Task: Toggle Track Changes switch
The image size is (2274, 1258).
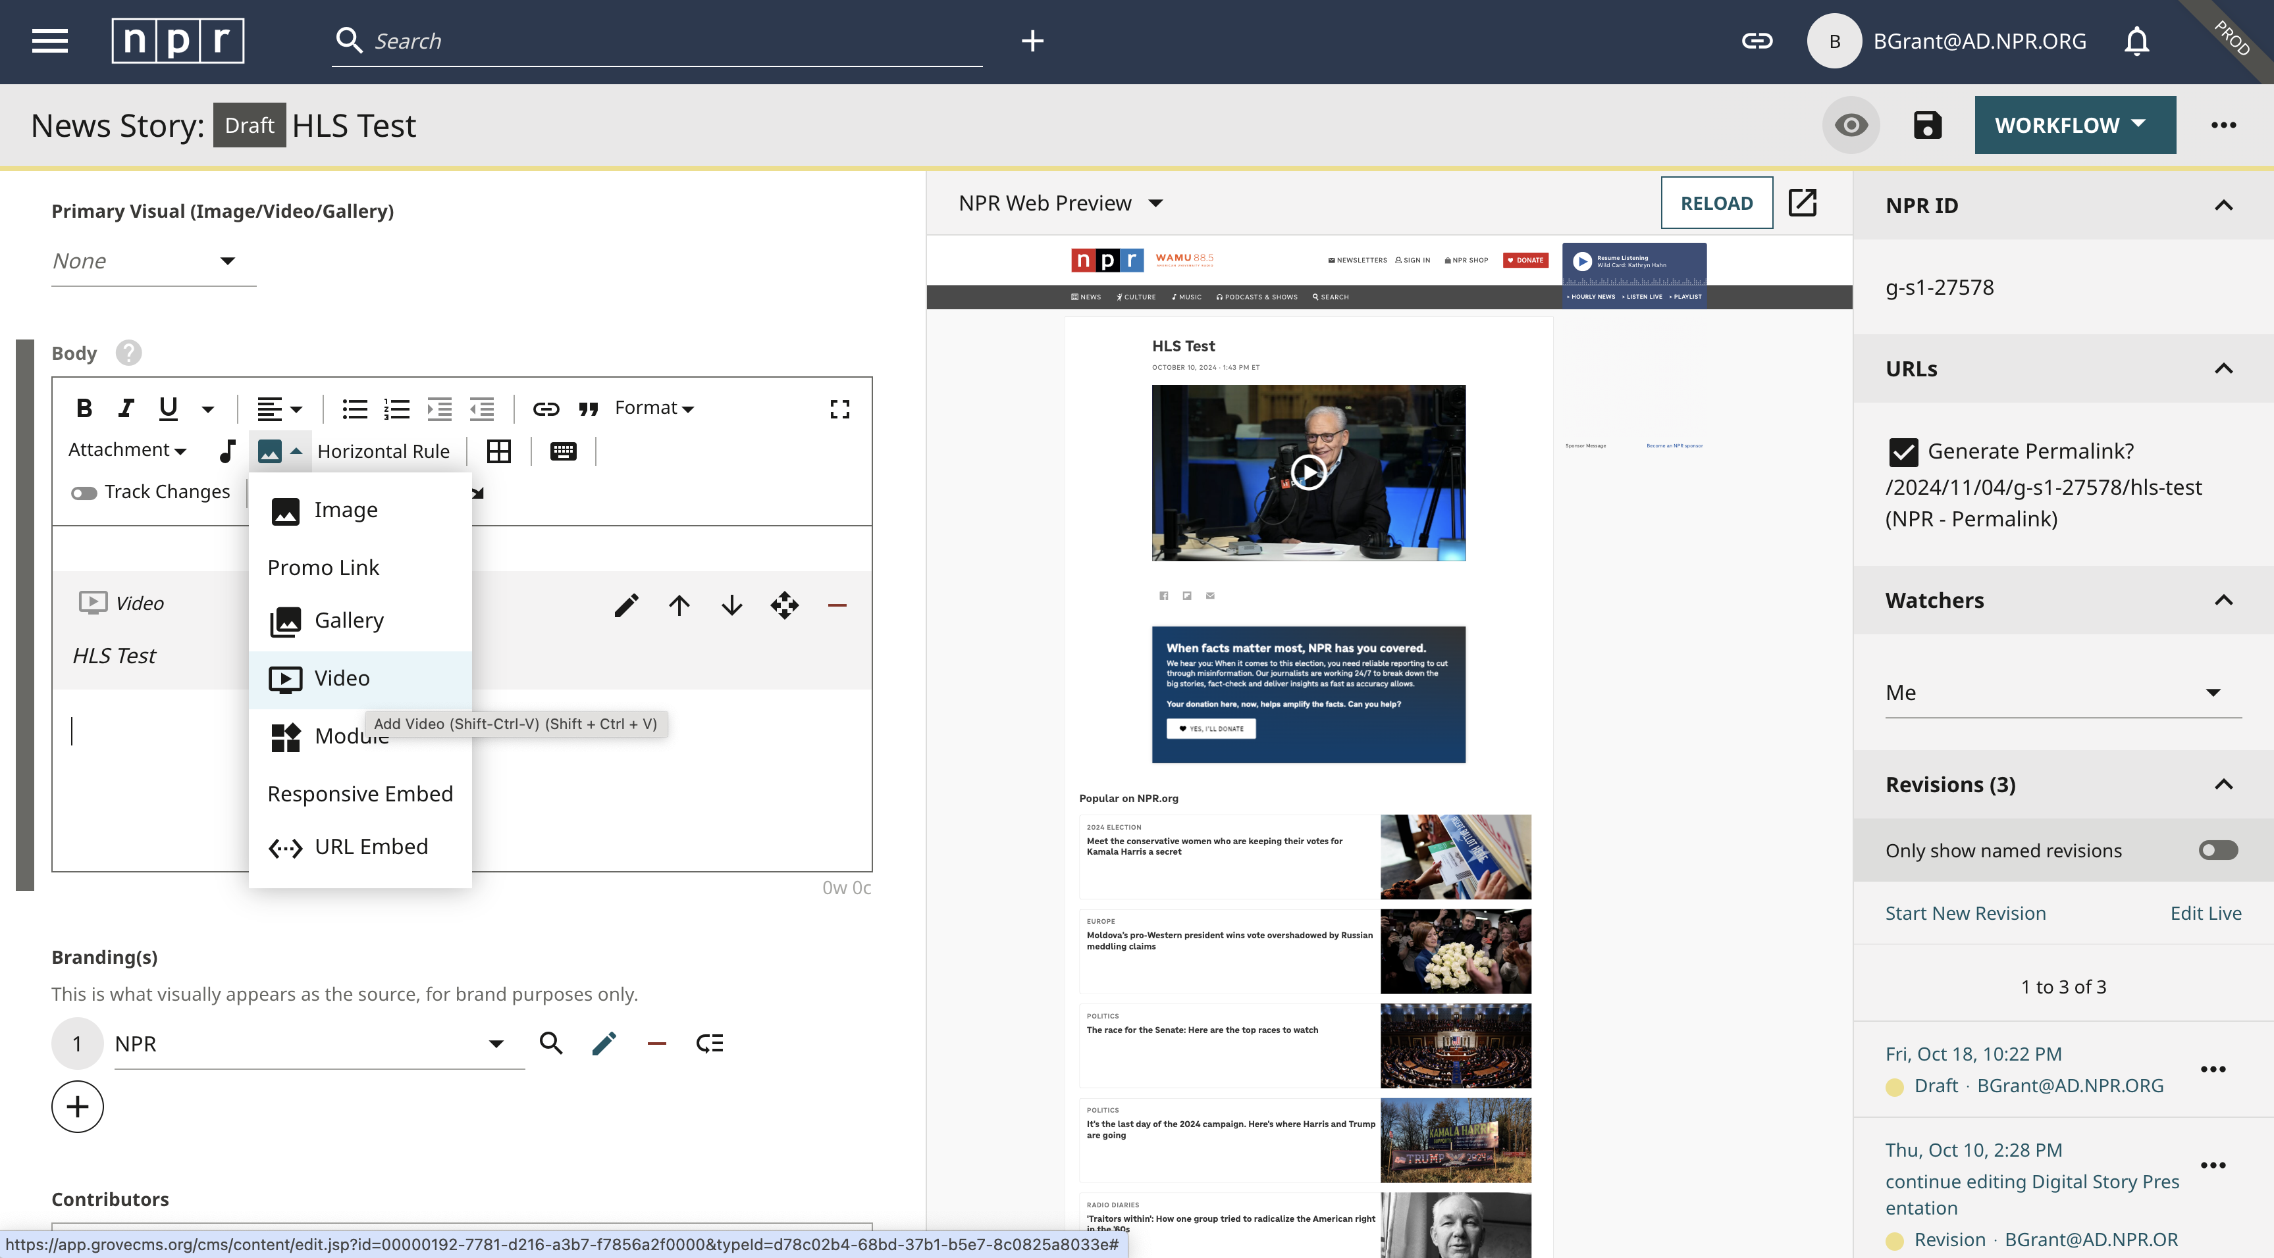Action: pos(84,492)
